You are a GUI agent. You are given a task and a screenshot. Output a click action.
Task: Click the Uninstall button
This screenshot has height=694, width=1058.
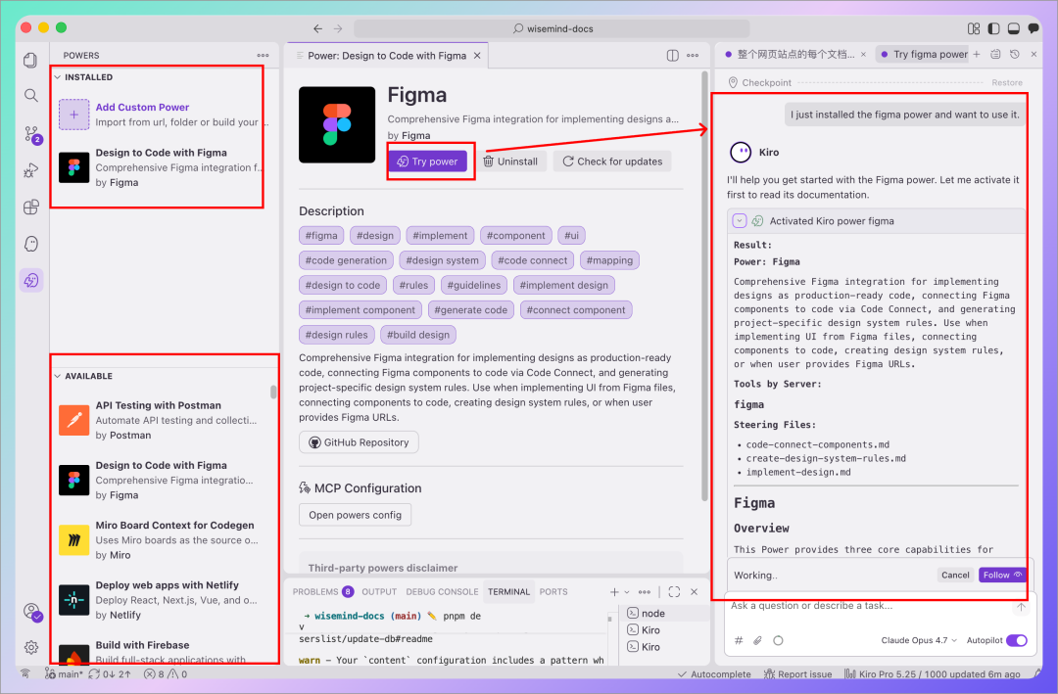(x=510, y=162)
